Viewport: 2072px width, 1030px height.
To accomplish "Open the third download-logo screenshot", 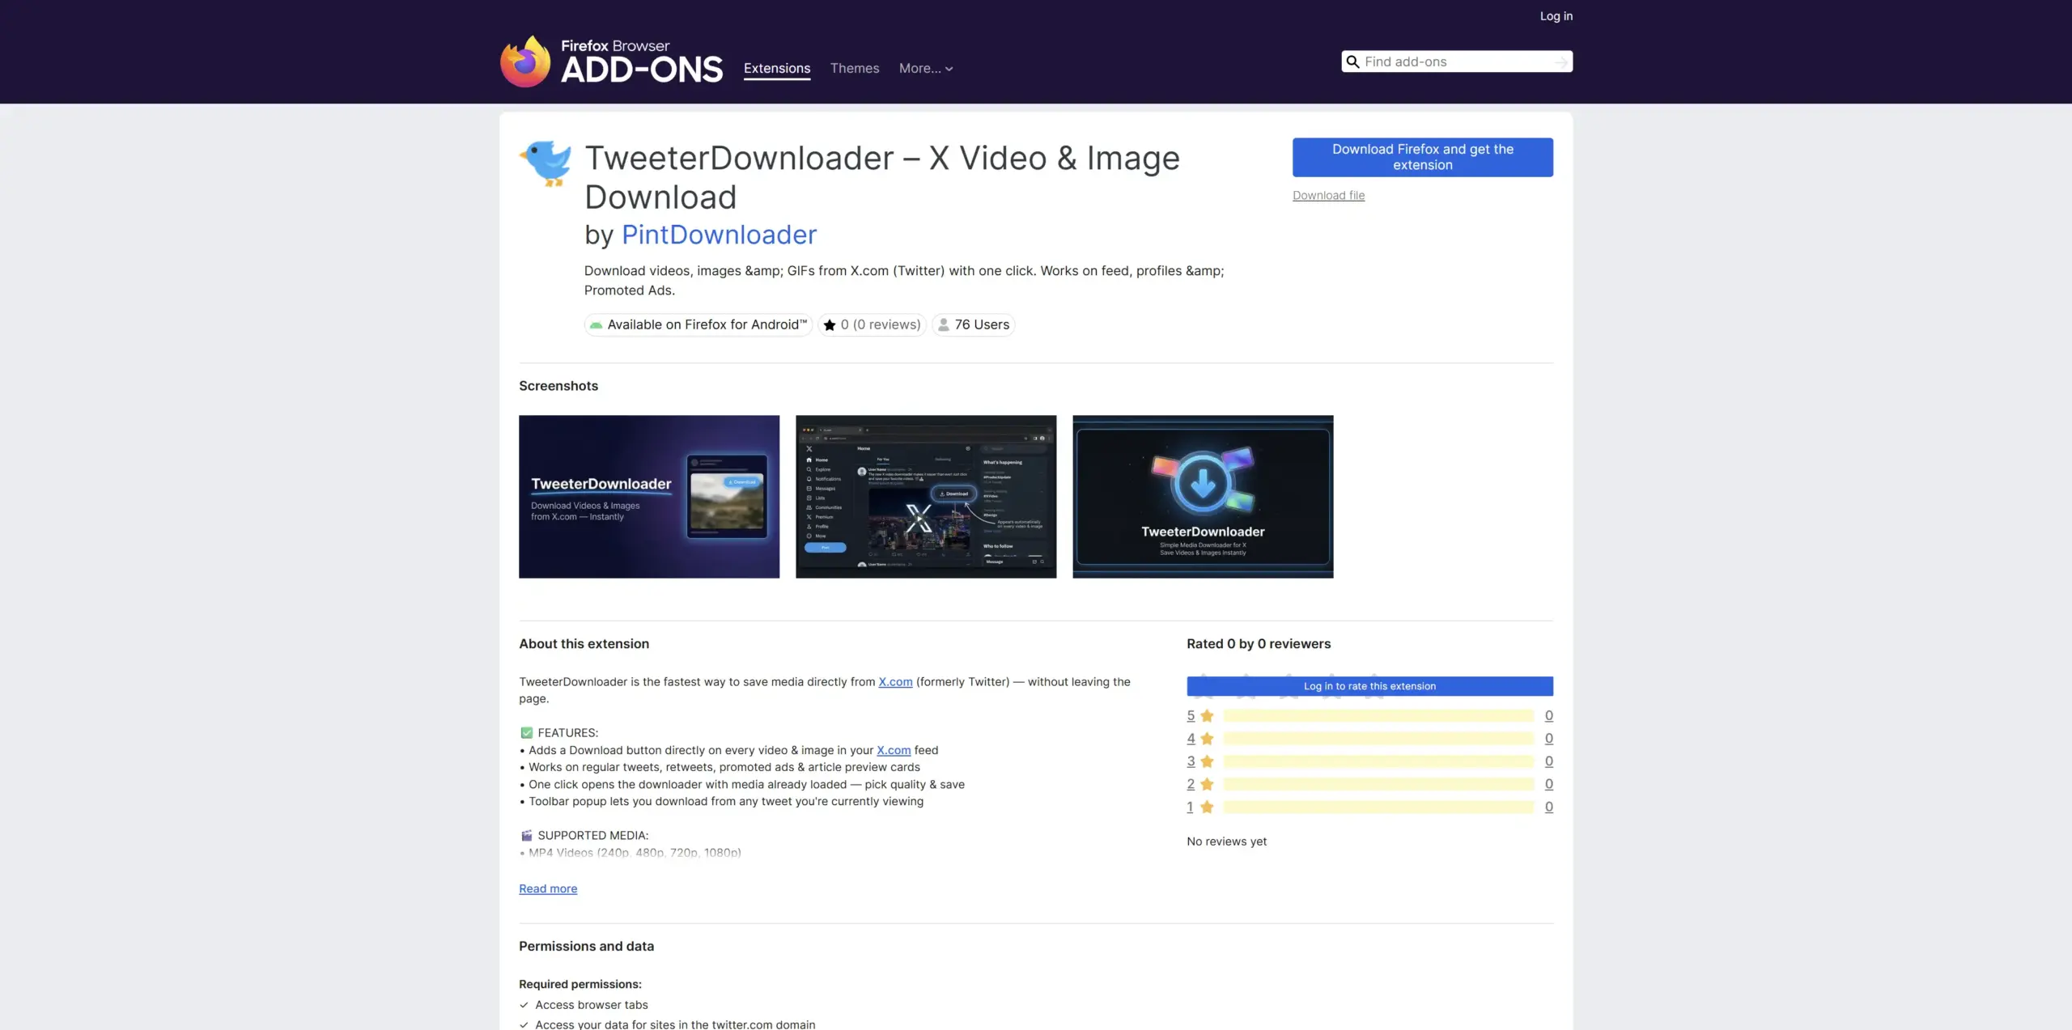I will click(x=1203, y=497).
